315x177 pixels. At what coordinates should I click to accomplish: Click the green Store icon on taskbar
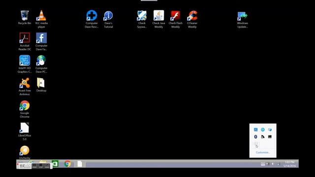(x=55, y=164)
